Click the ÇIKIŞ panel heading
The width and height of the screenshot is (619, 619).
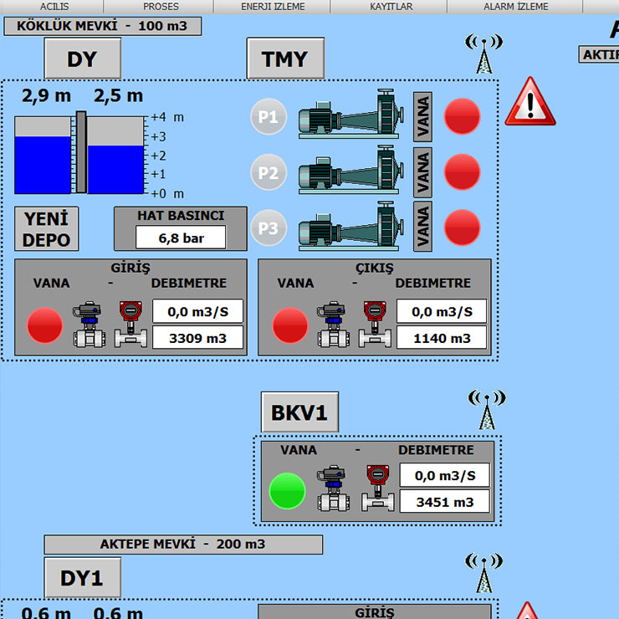point(375,268)
